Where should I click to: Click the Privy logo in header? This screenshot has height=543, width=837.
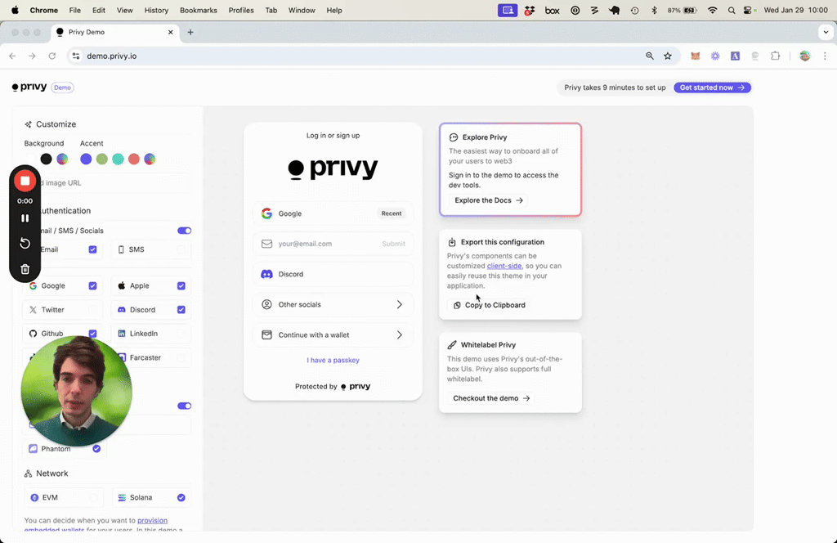[29, 87]
